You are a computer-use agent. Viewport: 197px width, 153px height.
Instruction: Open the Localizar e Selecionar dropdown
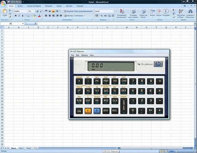[x=190, y=13]
